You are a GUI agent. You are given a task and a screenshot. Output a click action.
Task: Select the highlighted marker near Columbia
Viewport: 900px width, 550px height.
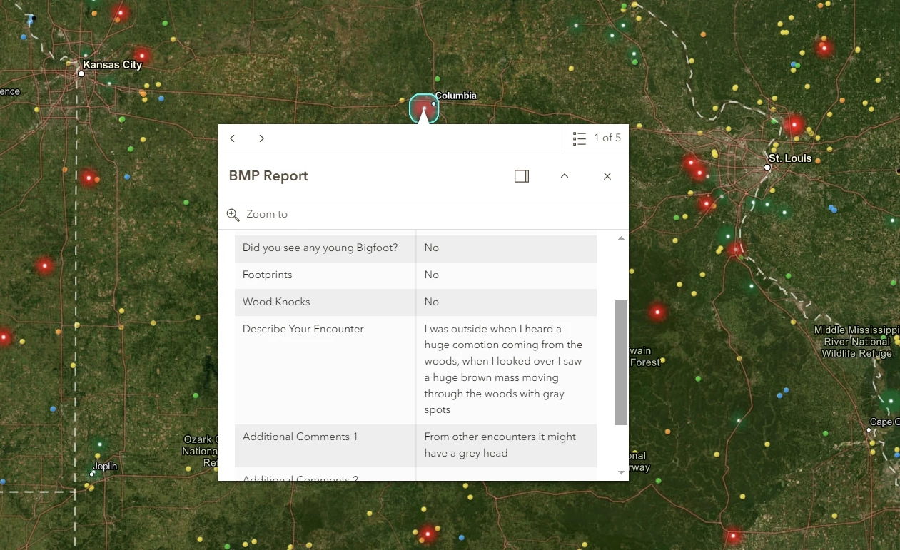[424, 108]
